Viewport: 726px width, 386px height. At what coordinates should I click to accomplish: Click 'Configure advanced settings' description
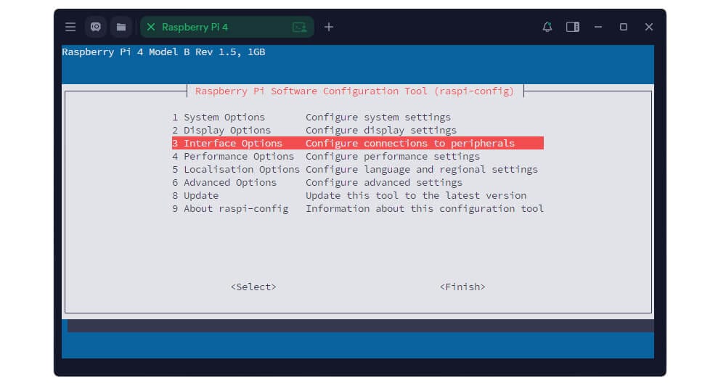coord(384,182)
